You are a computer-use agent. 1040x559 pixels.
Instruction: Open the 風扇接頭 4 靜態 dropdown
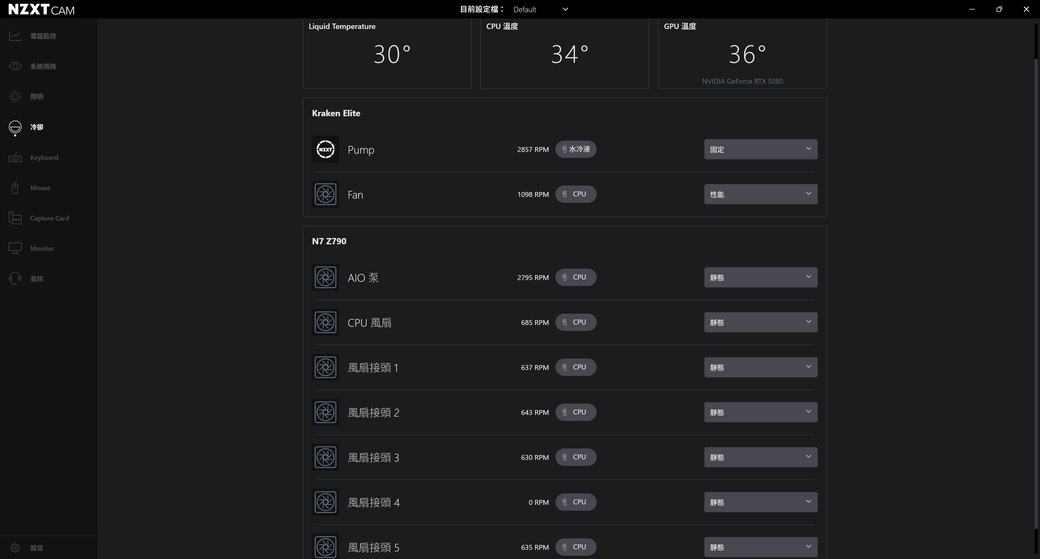(760, 502)
